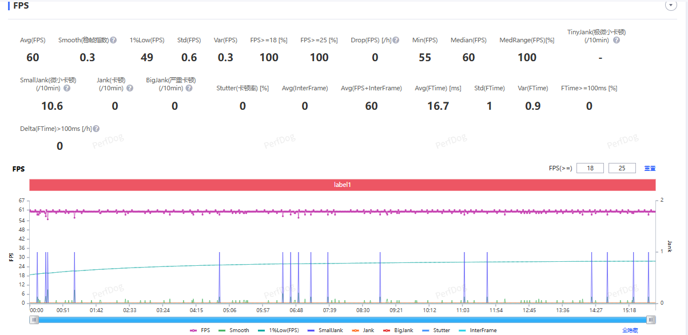Image resolution: width=688 pixels, height=335 pixels.
Task: Open TinyJank help tooltip icon
Action: pyautogui.click(x=617, y=41)
